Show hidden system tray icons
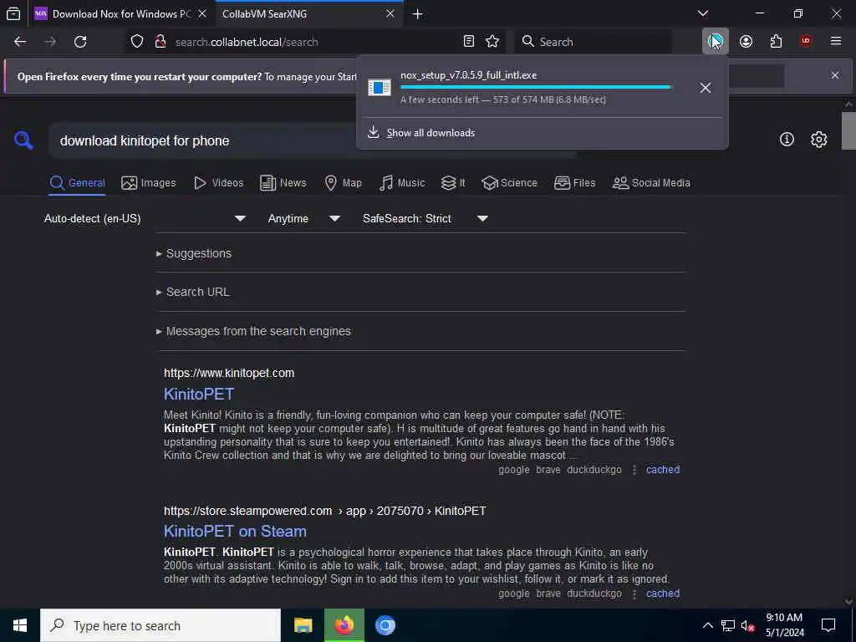 (707, 625)
